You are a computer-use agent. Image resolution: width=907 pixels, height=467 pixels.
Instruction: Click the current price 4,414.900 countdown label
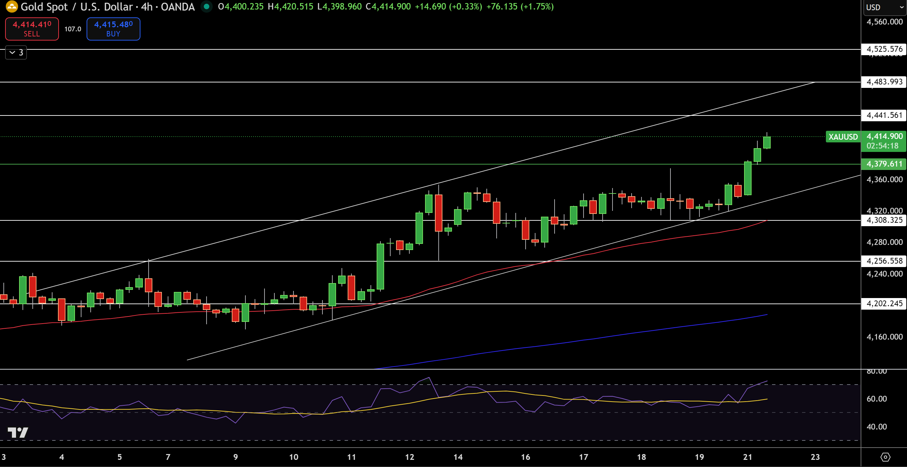click(x=884, y=141)
